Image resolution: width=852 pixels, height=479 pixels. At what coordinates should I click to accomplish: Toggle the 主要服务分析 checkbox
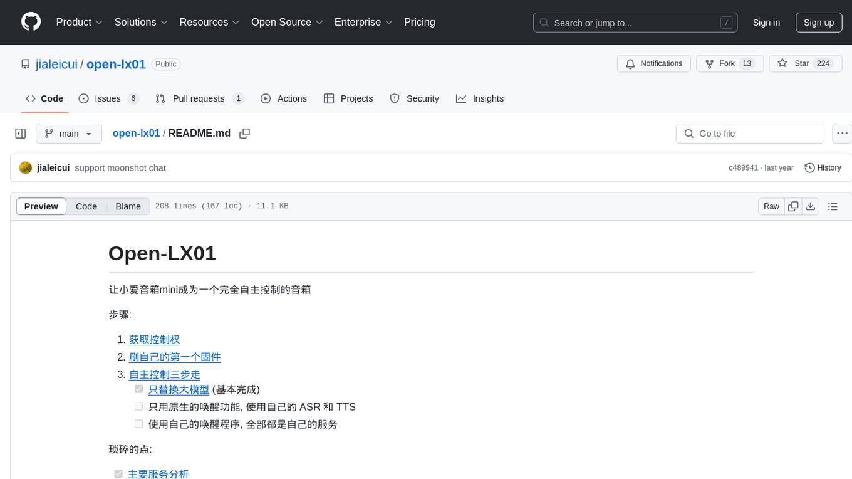(x=118, y=474)
